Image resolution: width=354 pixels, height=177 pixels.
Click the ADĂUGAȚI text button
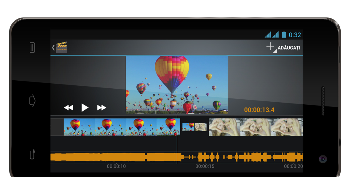click(x=289, y=48)
